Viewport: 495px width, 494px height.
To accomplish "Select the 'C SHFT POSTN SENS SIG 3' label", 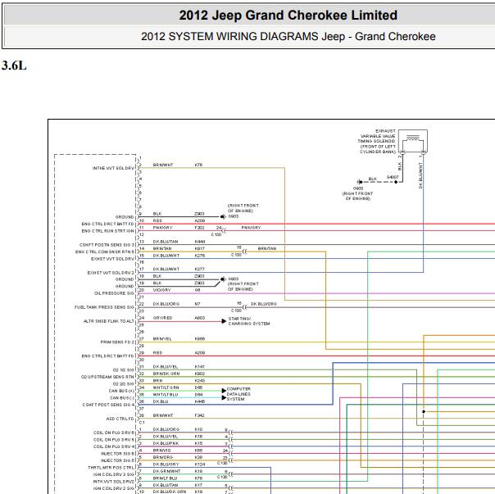I will coord(107,245).
